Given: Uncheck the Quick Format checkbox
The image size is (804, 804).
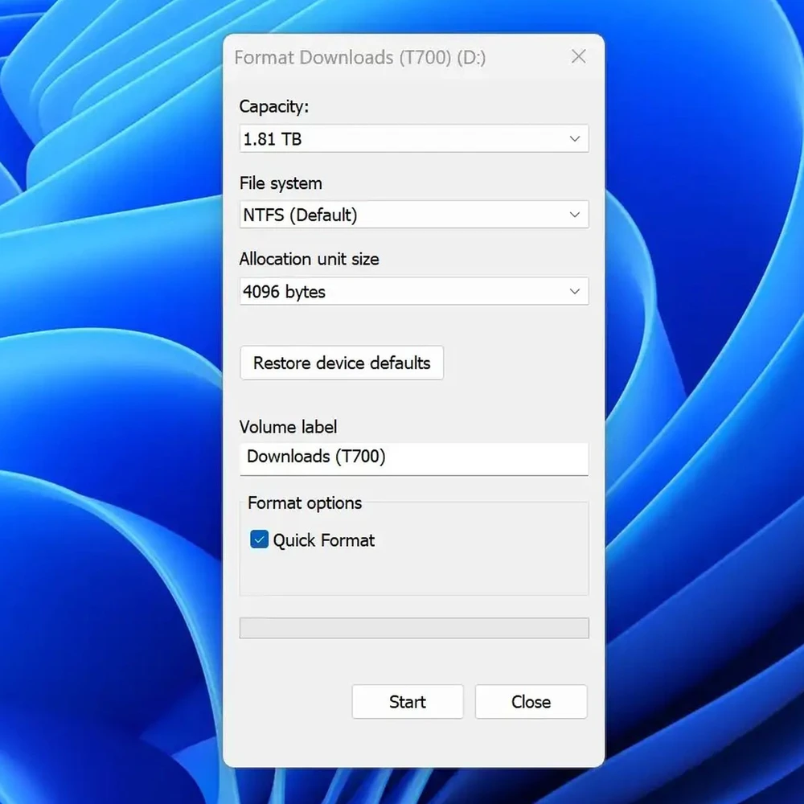Looking at the screenshot, I should pyautogui.click(x=259, y=539).
